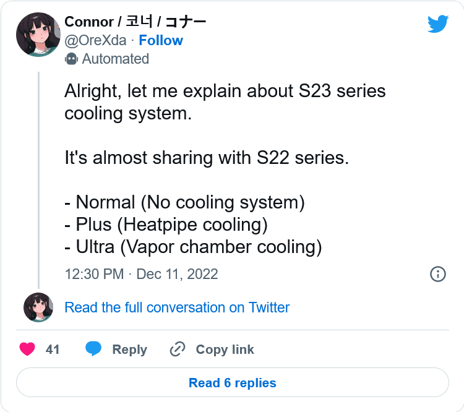Click the Read 6 replies button
Screen dimensions: 464x412
click(233, 382)
